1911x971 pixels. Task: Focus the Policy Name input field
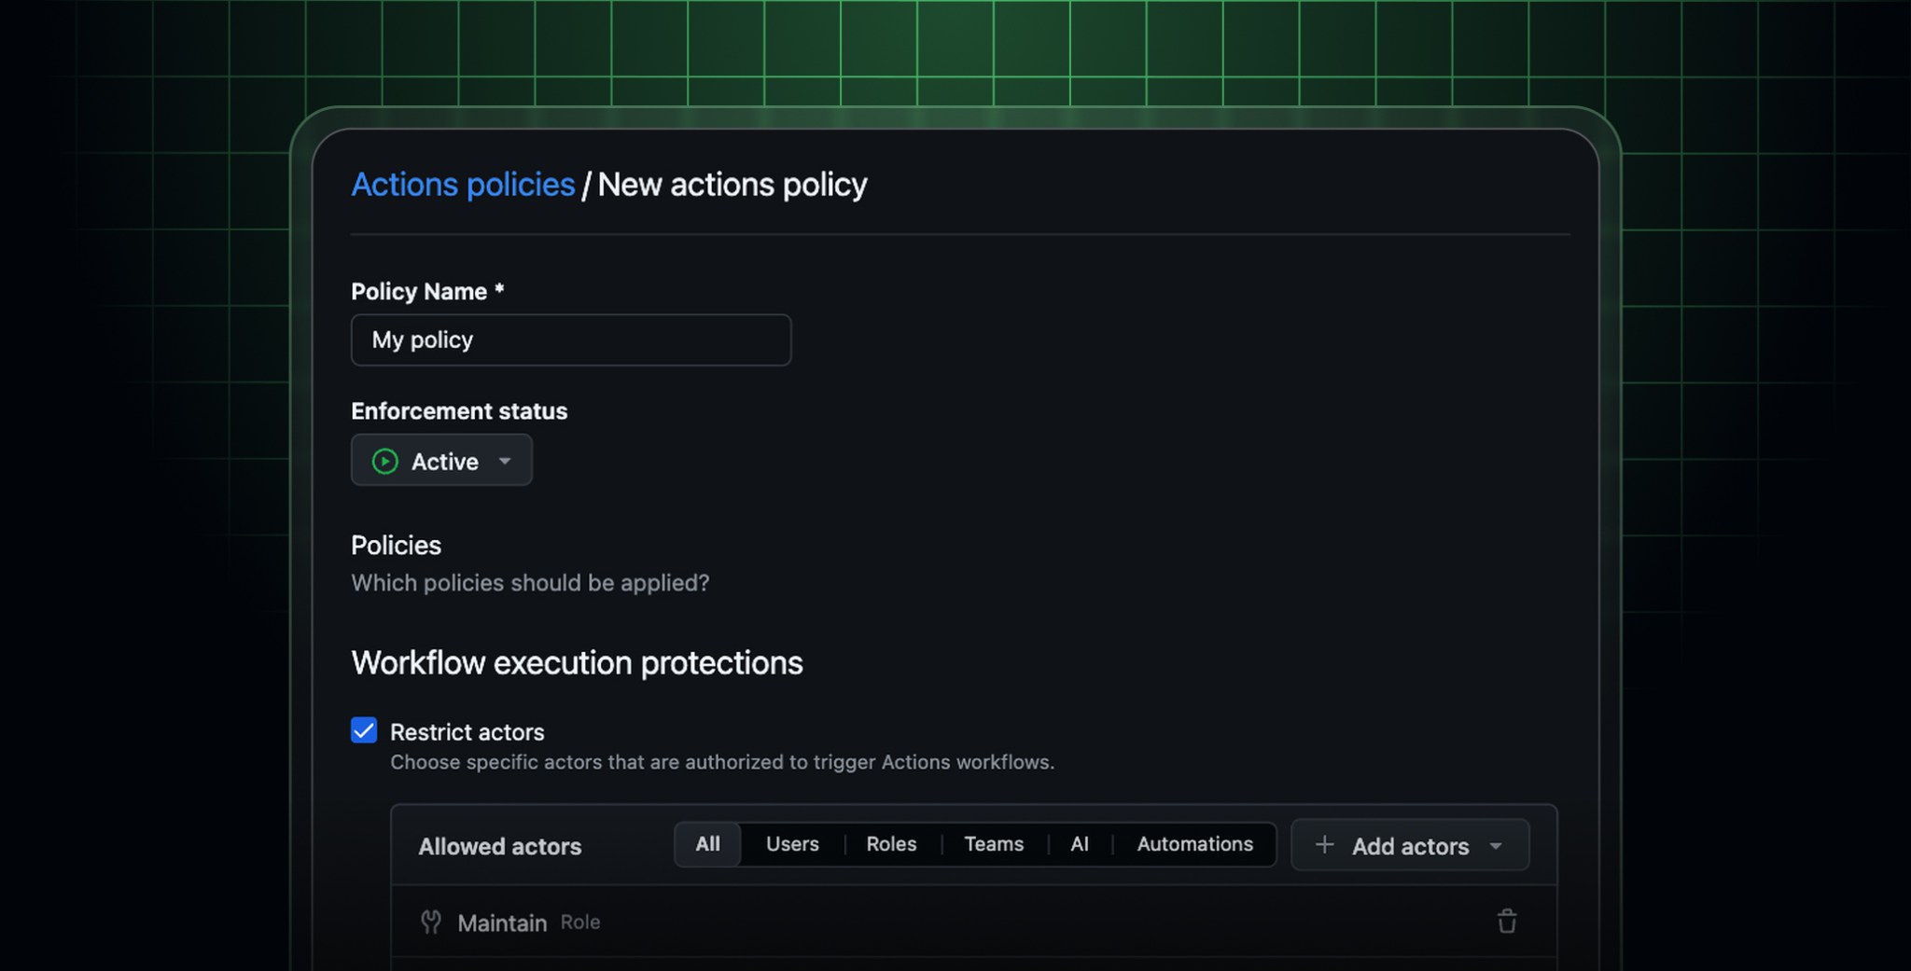(571, 340)
